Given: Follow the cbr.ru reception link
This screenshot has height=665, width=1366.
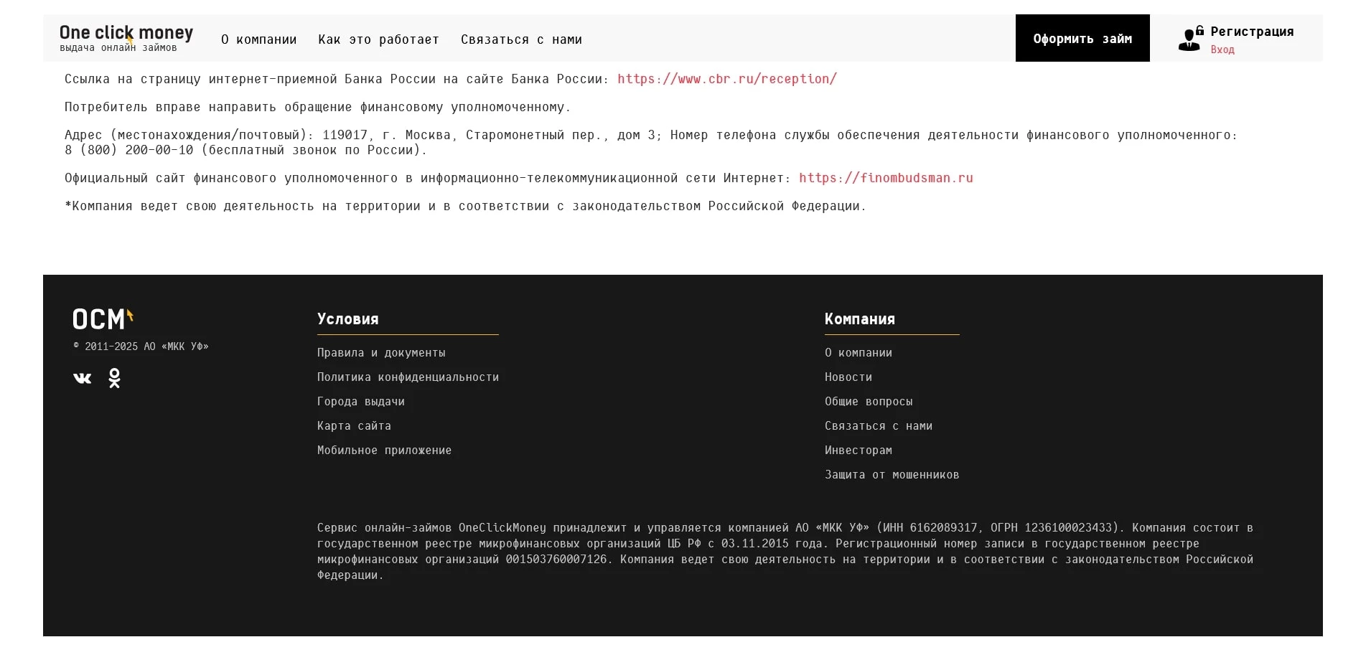Looking at the screenshot, I should point(726,79).
